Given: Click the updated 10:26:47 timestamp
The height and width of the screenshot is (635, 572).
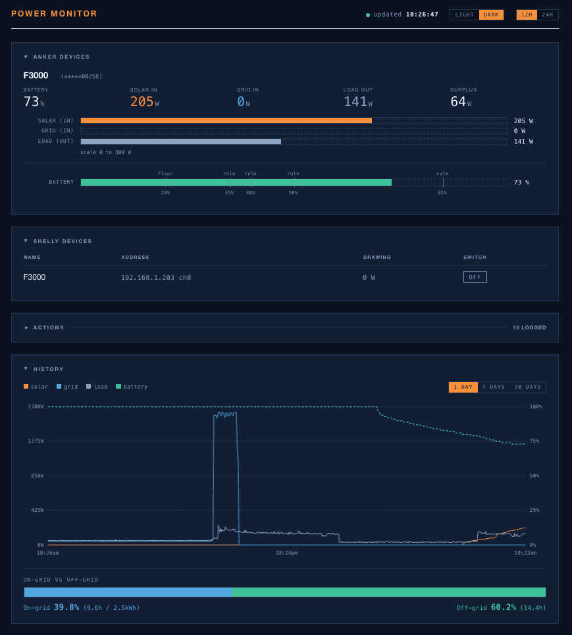Looking at the screenshot, I should point(405,14).
